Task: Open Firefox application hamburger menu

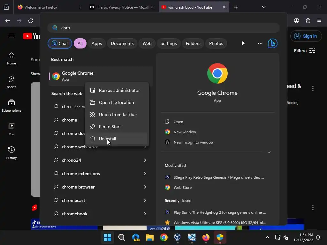Action: click(x=319, y=20)
